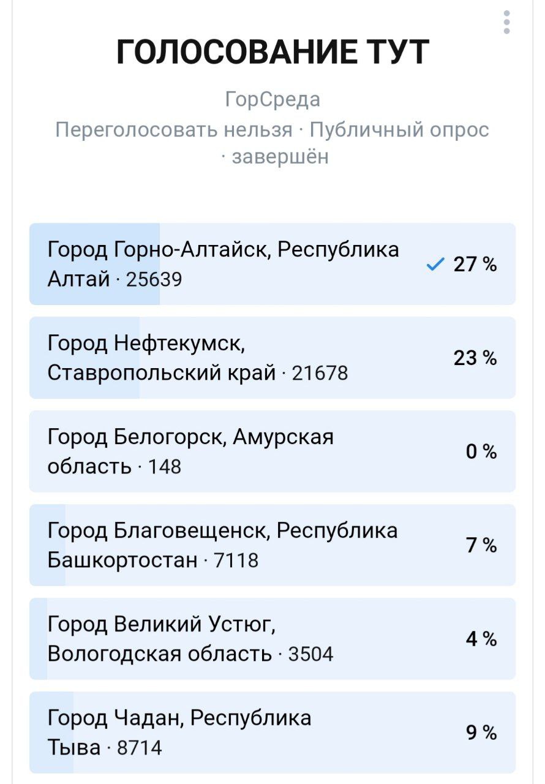
Task: Click the ГОЛОСОВАНИЕ ТУТ poll title
Action: pyautogui.click(x=272, y=51)
